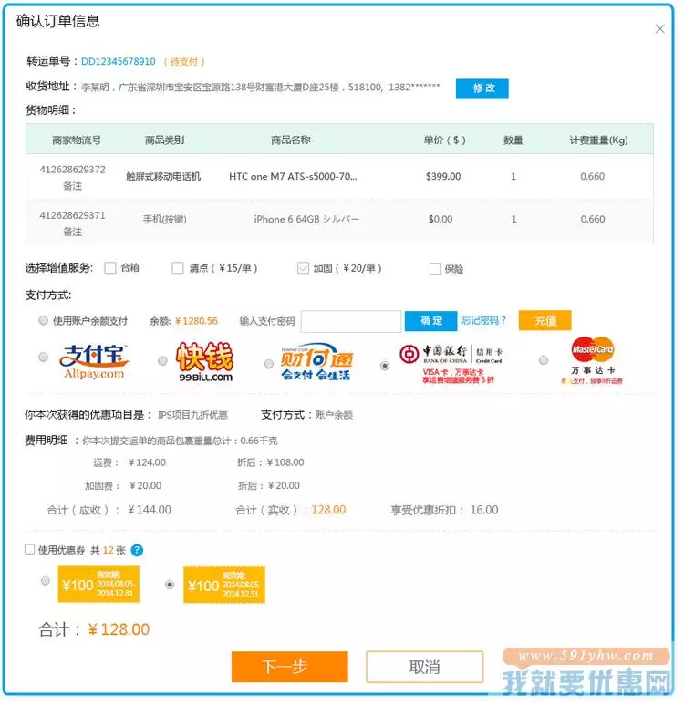The width and height of the screenshot is (684, 705).
Task: Focus the 输入支付密码 input field
Action: (351, 321)
